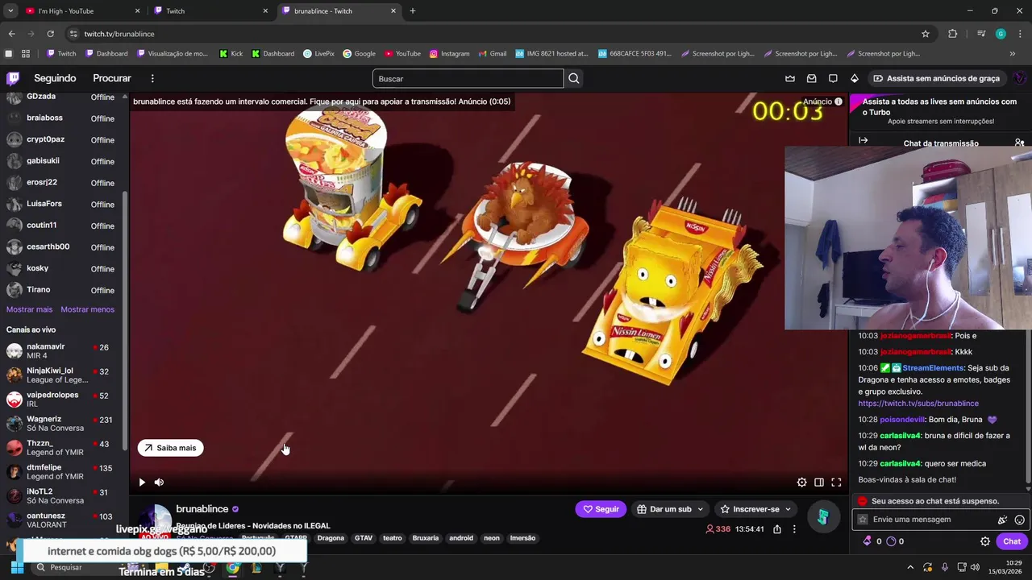1032x580 pixels.
Task: Click the browser address bar
Action: coord(492,34)
